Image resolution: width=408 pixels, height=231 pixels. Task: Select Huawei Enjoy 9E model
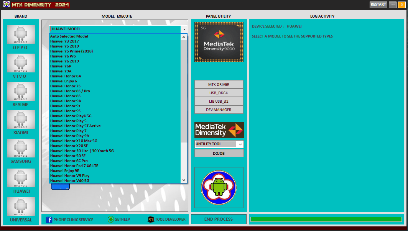(115, 171)
